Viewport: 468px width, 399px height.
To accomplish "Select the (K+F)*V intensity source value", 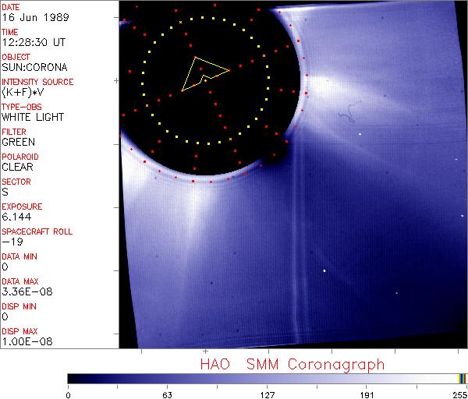I will [23, 92].
